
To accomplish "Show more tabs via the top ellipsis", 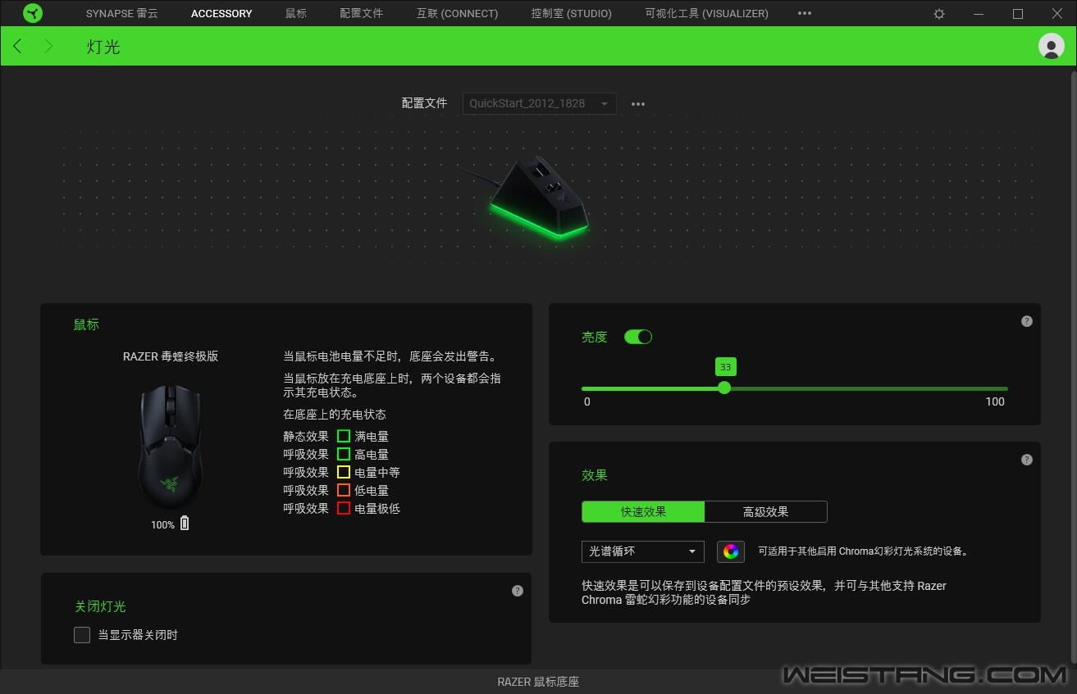I will click(805, 13).
